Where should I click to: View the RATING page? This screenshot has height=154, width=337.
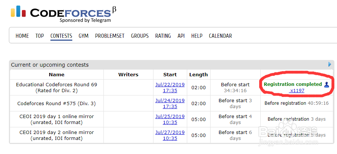(x=163, y=36)
